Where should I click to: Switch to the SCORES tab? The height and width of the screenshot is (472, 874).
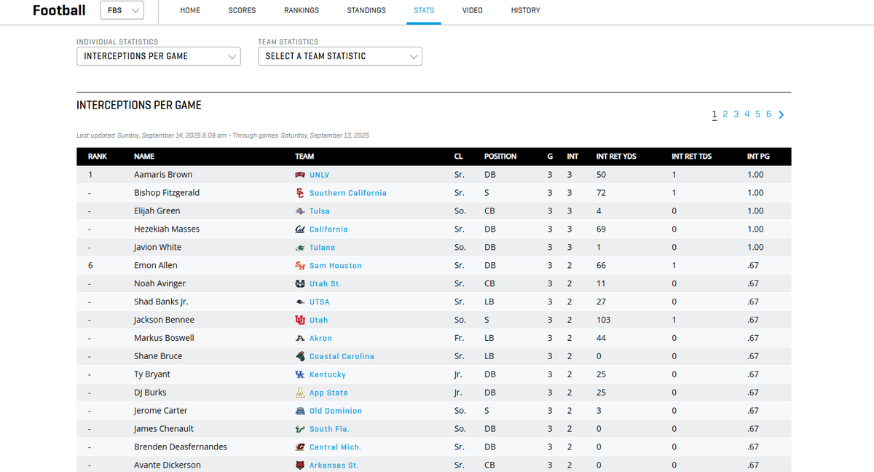[x=241, y=10]
